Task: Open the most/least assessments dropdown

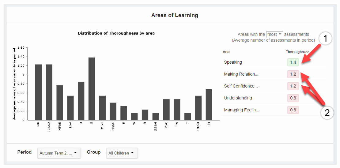Action: tap(274, 34)
